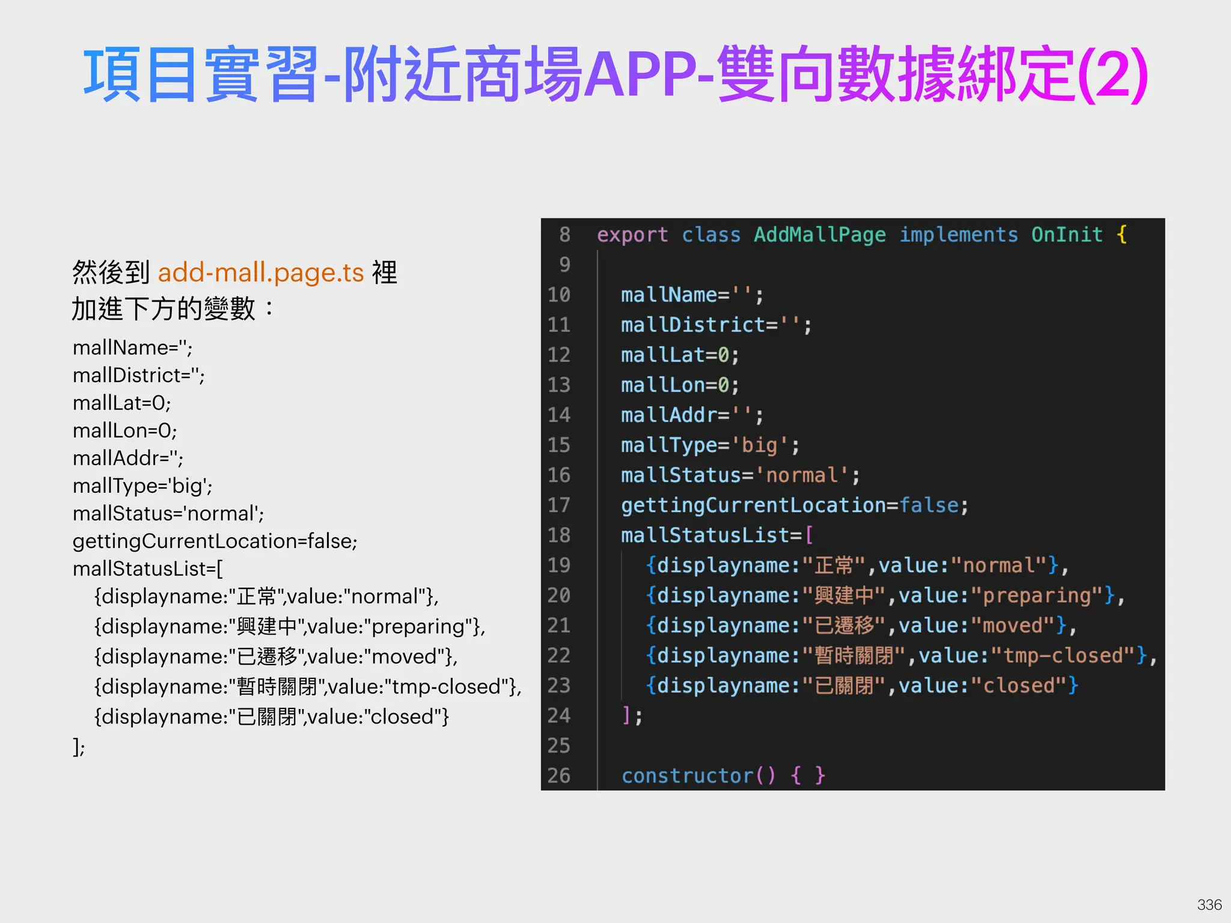Click the instruction line 加進下方的變數：
The height and width of the screenshot is (923, 1231).
coord(173,309)
